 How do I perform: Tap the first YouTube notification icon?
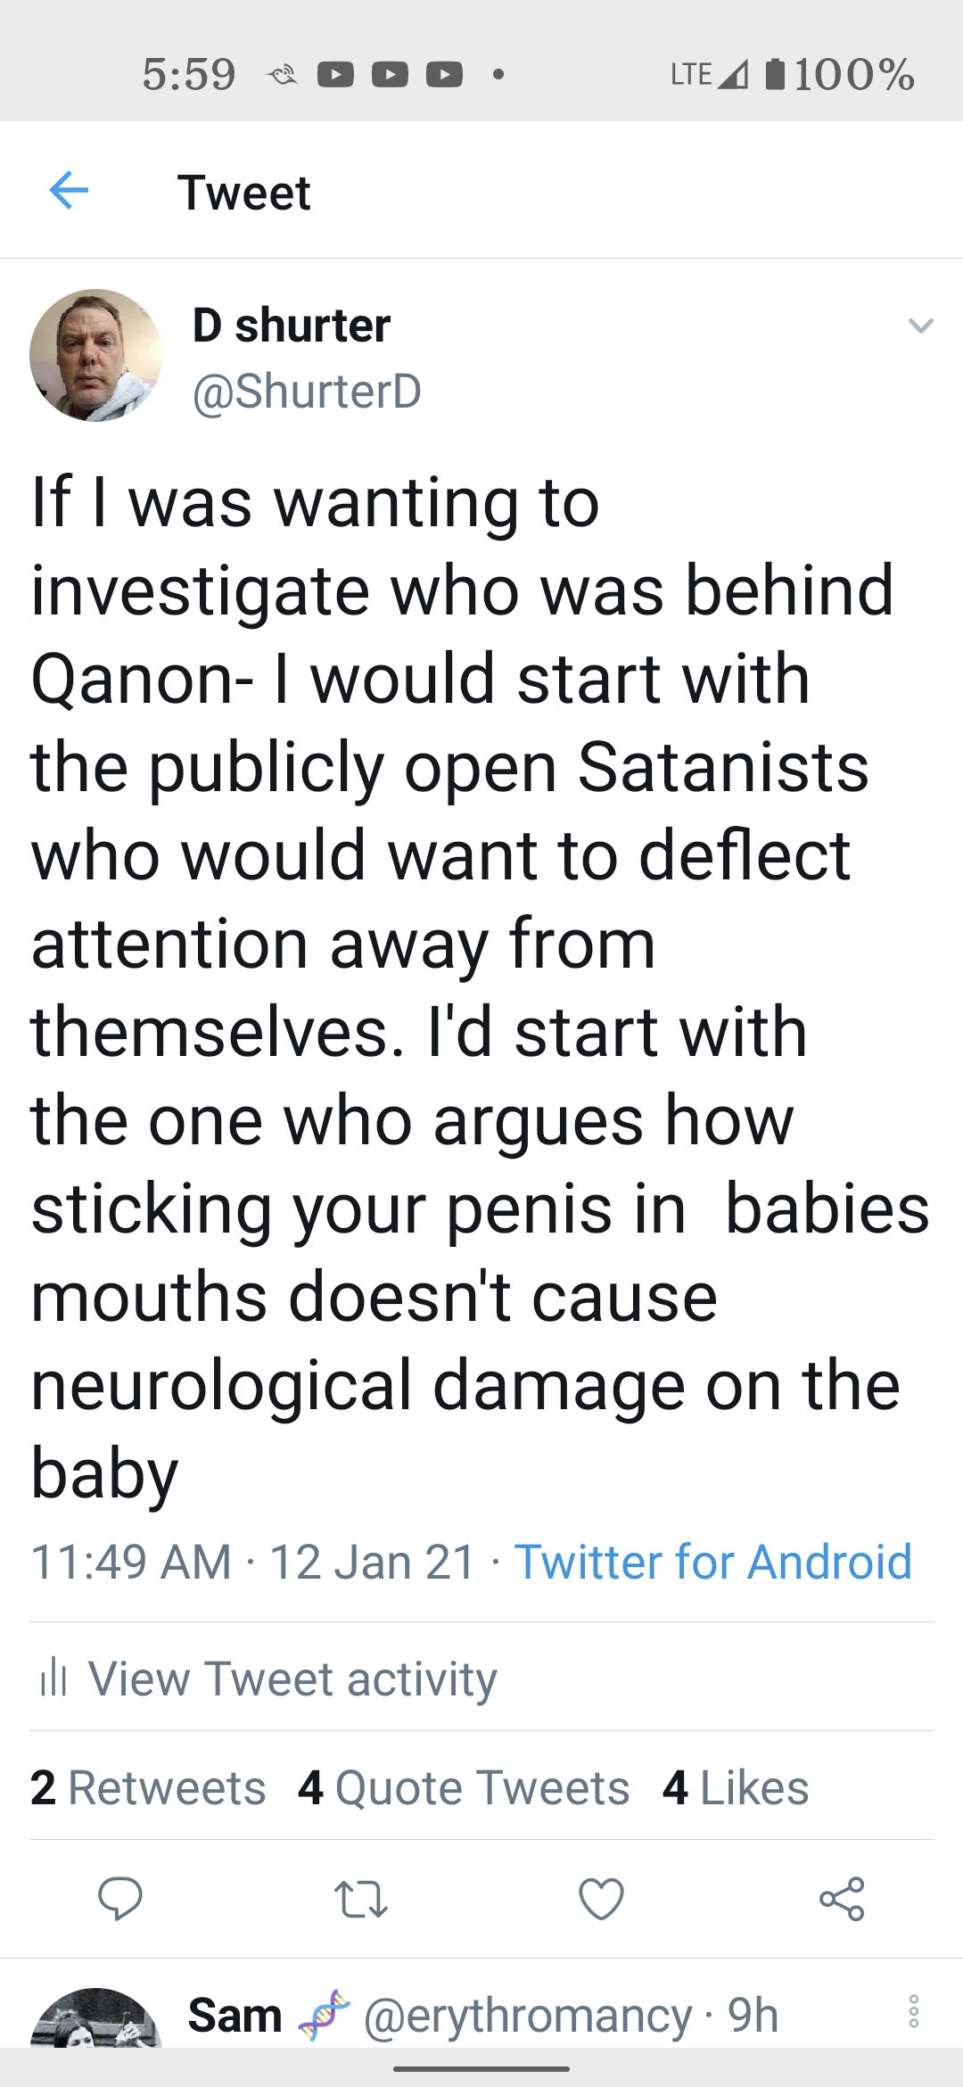coord(335,74)
